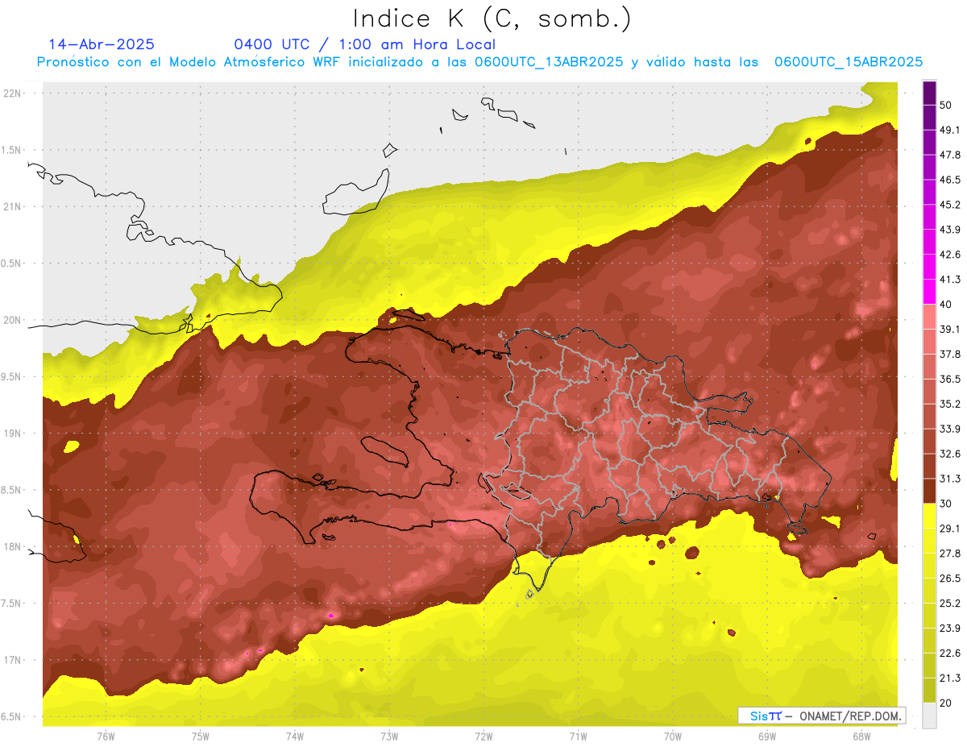967x747 pixels.
Task: Pick the gray swatch below the 20 label
Action: [x=929, y=715]
